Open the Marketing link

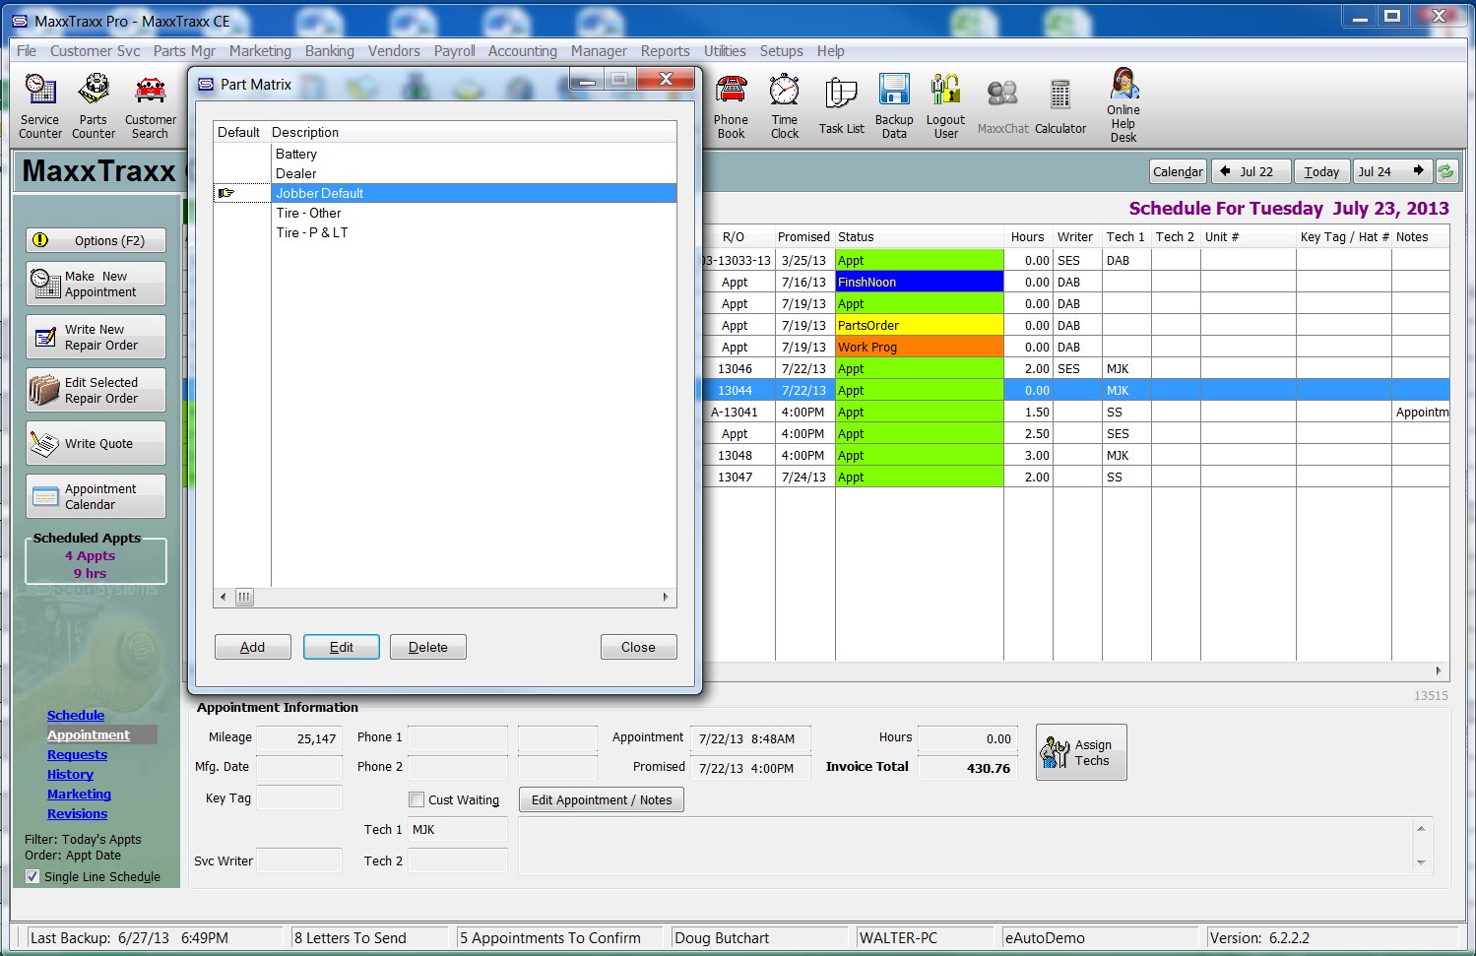79,795
